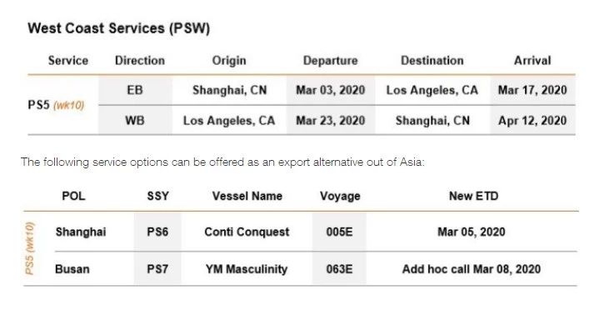Select the Busan port of loading
The height and width of the screenshot is (310, 614).
[72, 269]
